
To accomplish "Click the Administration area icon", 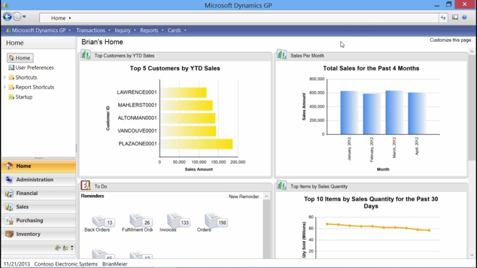I will click(x=9, y=180).
